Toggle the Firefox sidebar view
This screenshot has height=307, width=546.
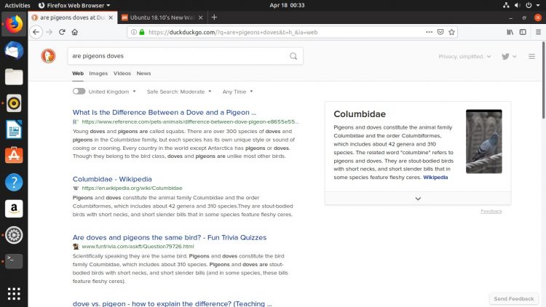[x=523, y=32]
